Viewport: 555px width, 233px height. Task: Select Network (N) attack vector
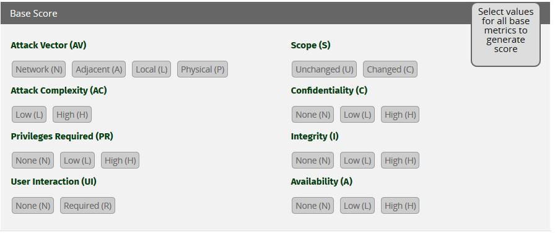pyautogui.click(x=38, y=69)
